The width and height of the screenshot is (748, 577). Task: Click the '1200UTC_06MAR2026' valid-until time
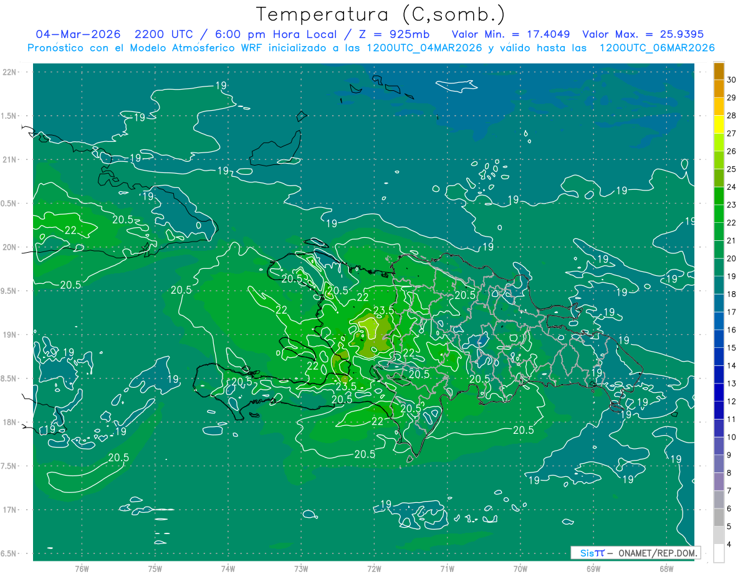pyautogui.click(x=656, y=48)
